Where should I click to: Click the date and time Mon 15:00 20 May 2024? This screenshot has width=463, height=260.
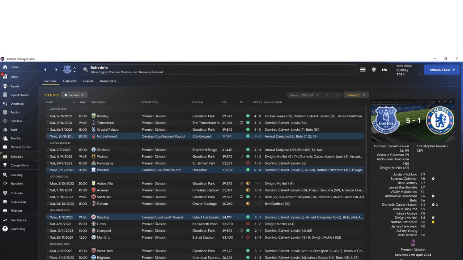click(404, 70)
